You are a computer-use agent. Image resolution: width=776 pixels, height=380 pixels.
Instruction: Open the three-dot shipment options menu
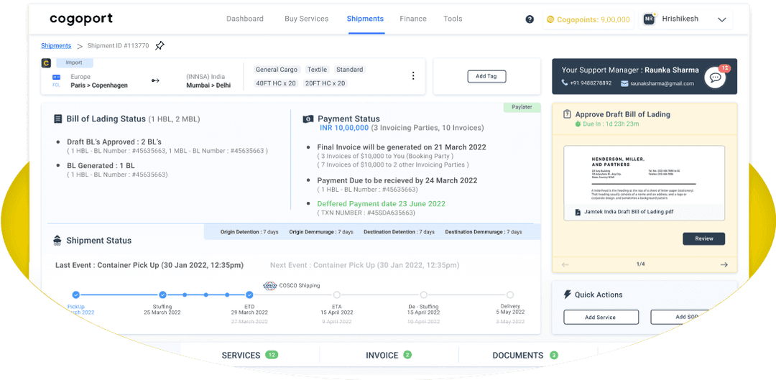412,76
